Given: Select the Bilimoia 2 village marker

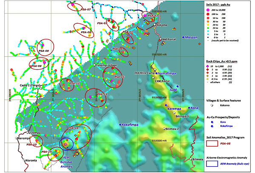Looking at the screenshot, I should [164, 129].
